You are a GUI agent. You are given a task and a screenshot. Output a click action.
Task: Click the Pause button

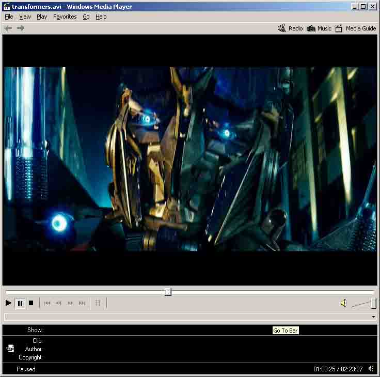(x=20, y=303)
